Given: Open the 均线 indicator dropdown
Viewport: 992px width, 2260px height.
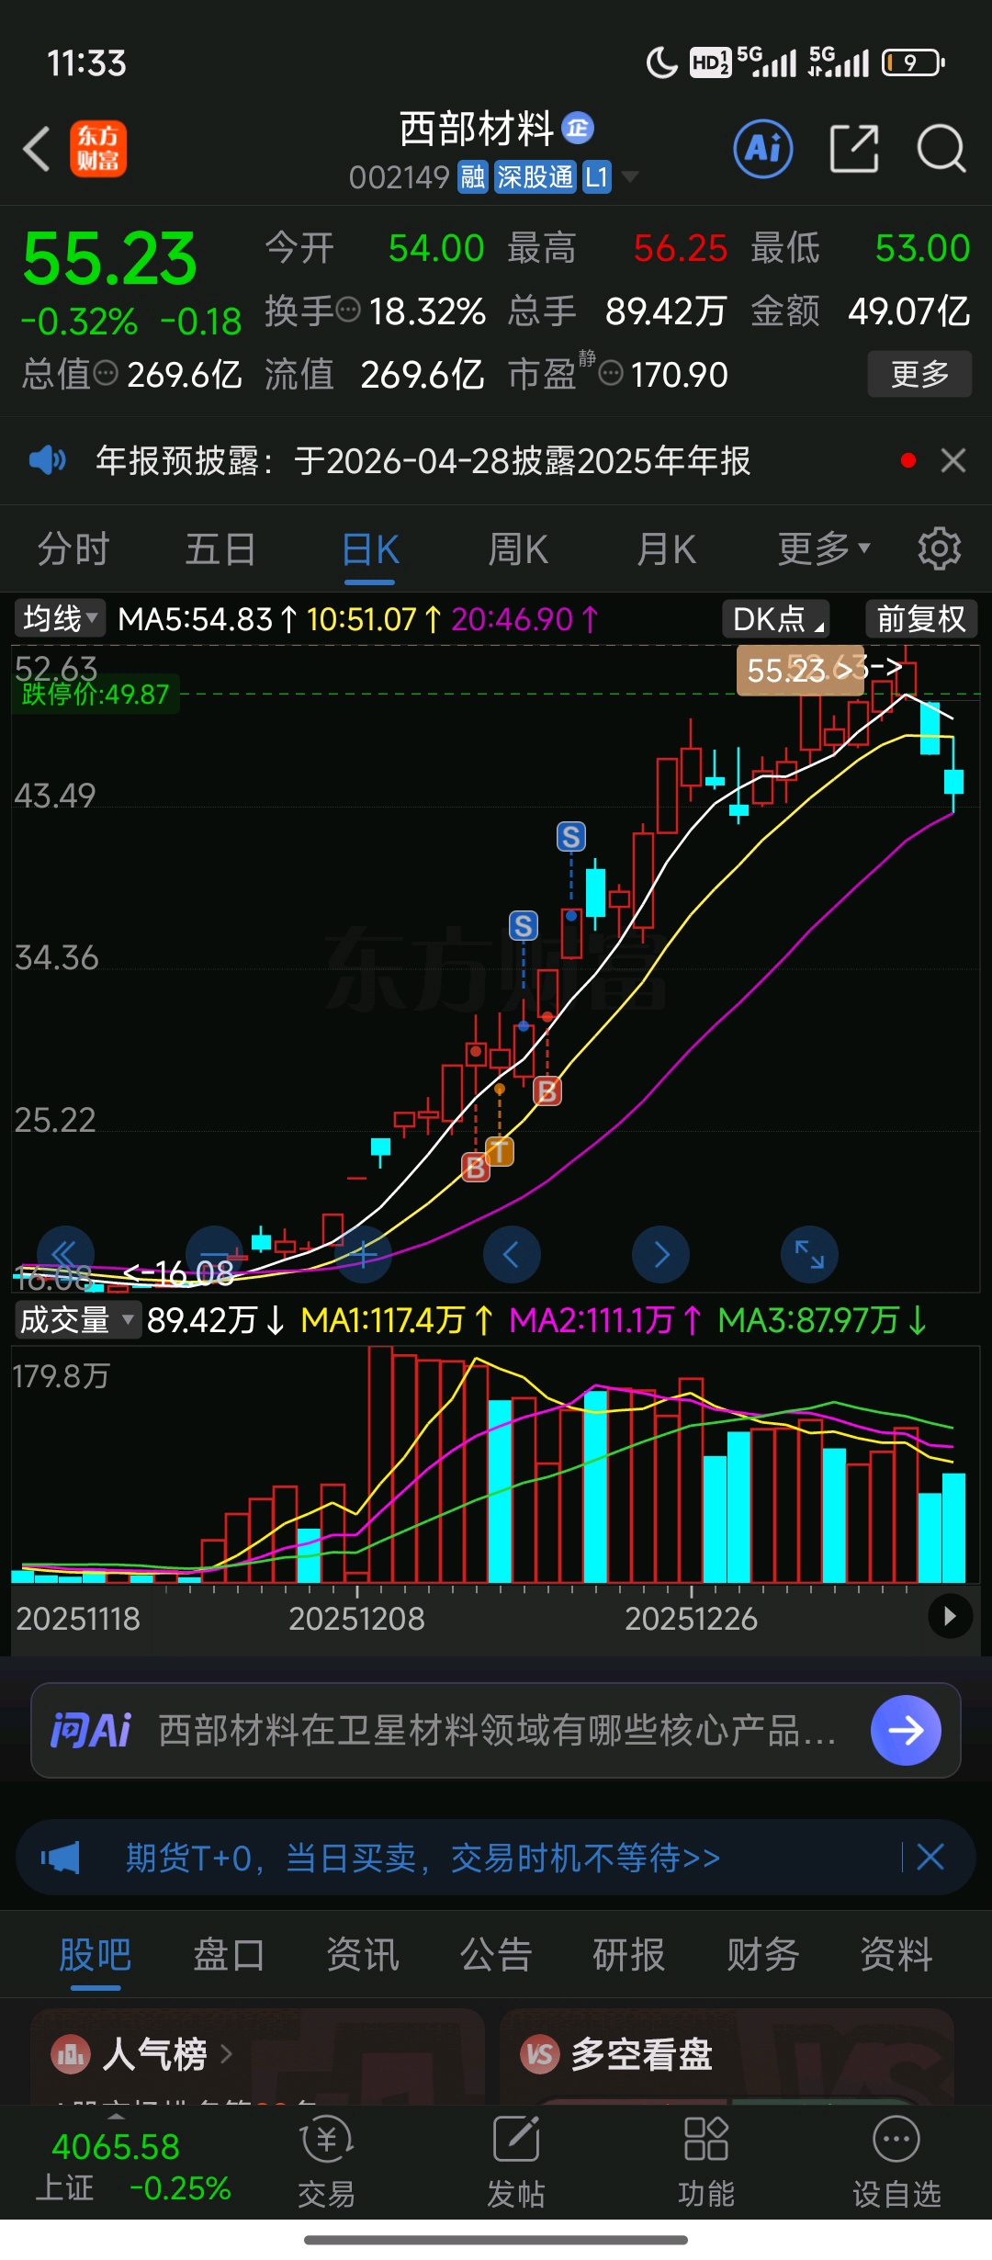Looking at the screenshot, I should click(60, 618).
